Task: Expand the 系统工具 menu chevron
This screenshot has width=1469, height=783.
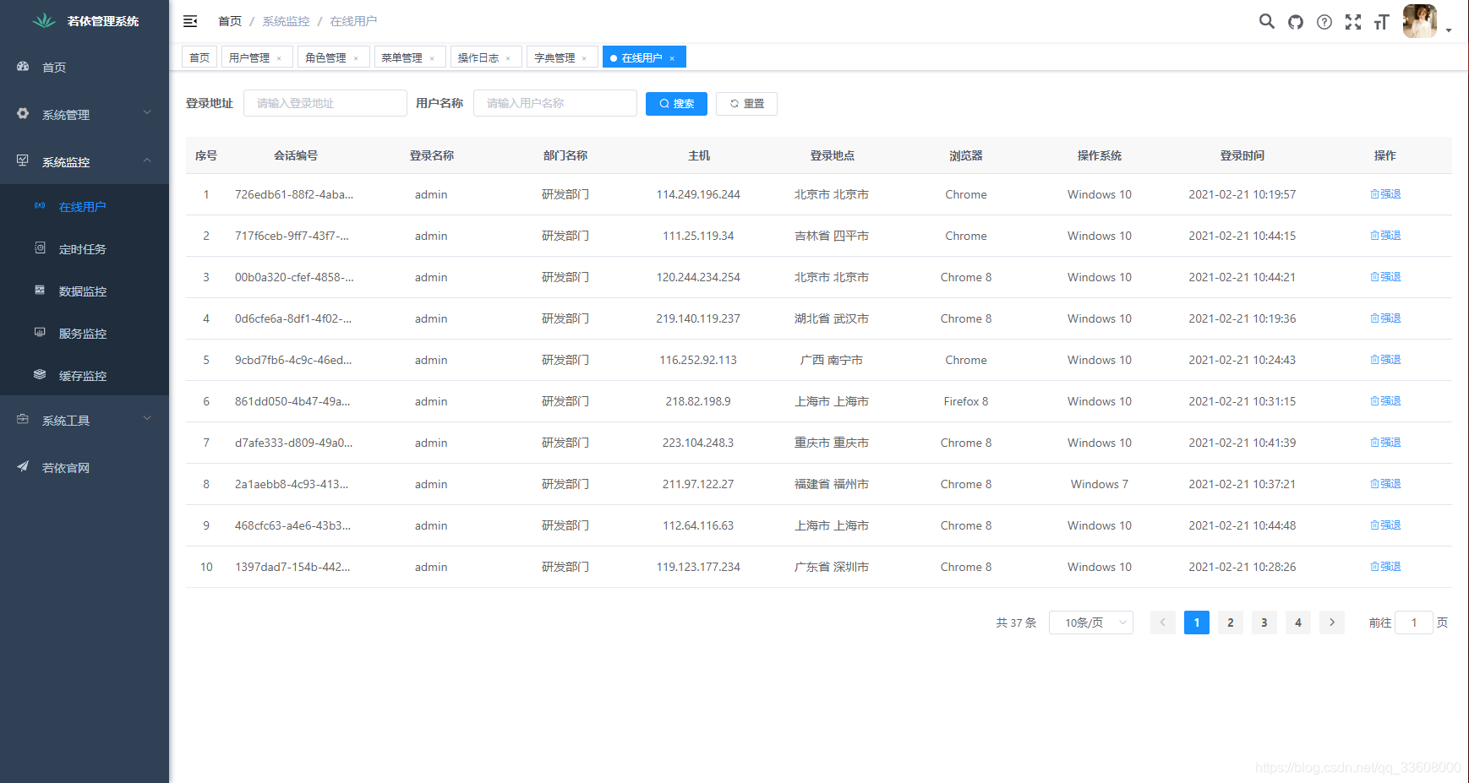Action: (147, 418)
